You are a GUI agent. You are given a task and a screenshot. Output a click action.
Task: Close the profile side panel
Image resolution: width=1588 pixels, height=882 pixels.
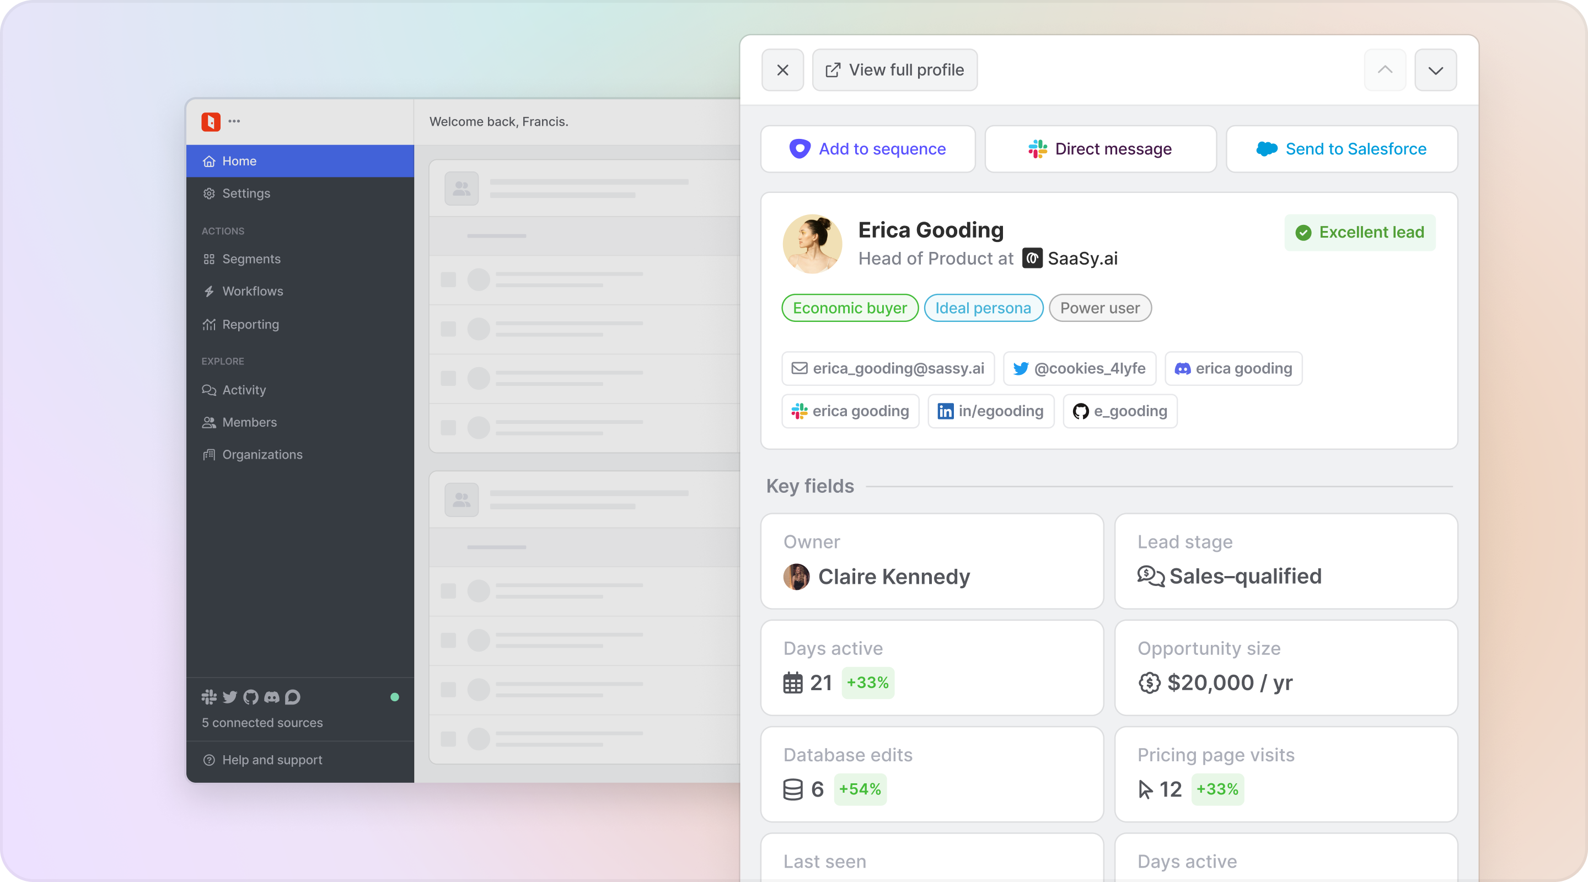[x=783, y=70]
